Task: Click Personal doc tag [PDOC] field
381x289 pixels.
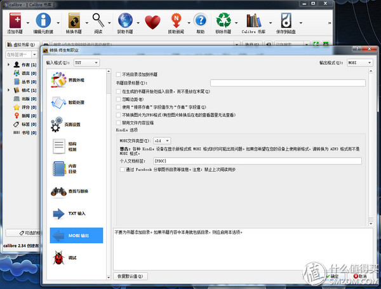Action: click(257, 161)
